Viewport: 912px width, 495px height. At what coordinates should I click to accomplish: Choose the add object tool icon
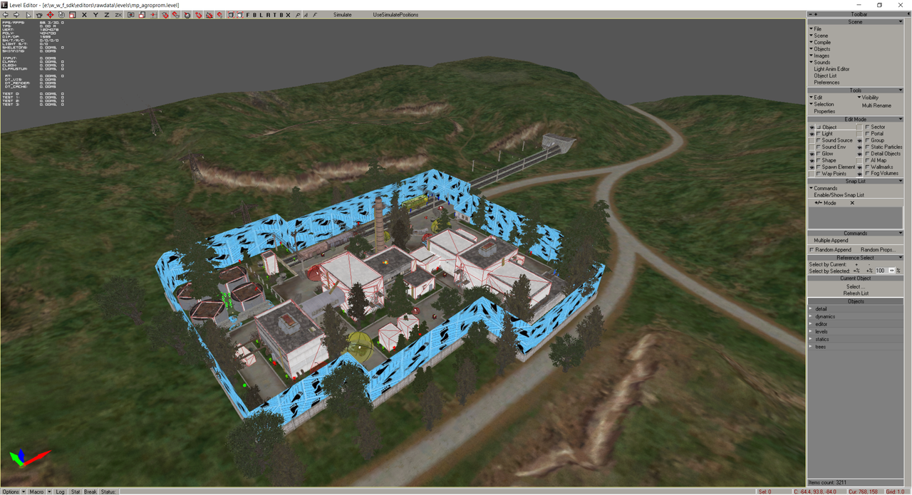[39, 14]
